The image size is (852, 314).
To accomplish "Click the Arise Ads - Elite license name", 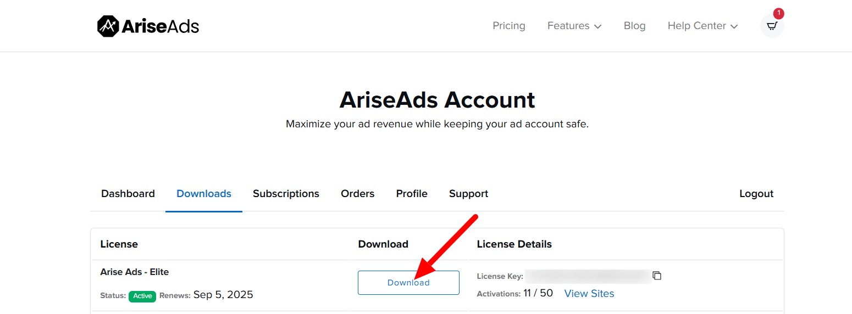I will tap(135, 272).
